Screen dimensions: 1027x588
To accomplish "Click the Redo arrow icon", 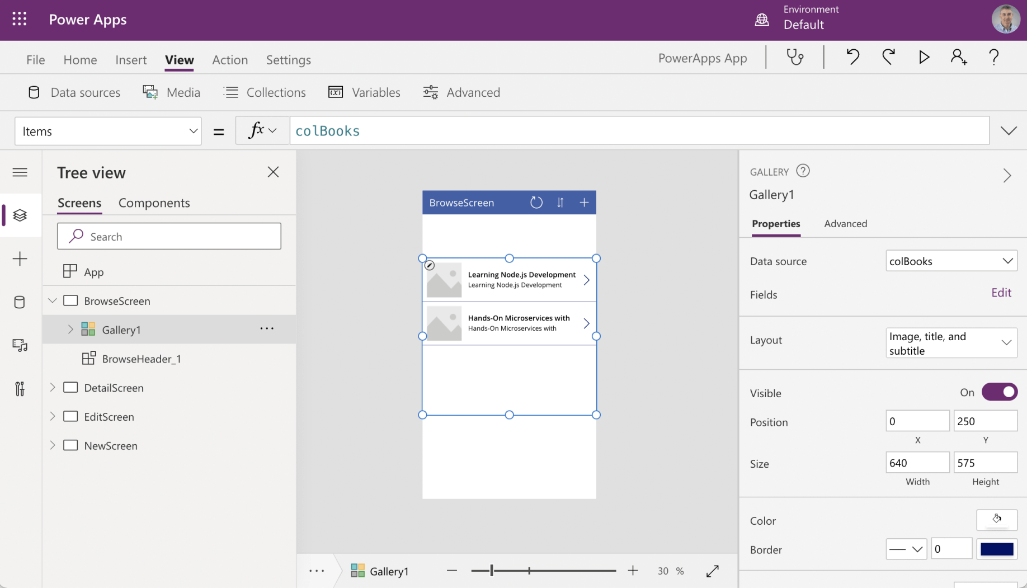I will click(x=888, y=57).
